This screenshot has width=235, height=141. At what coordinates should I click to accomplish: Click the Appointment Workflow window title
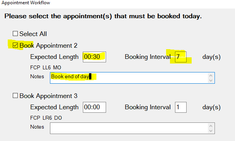point(26,3)
